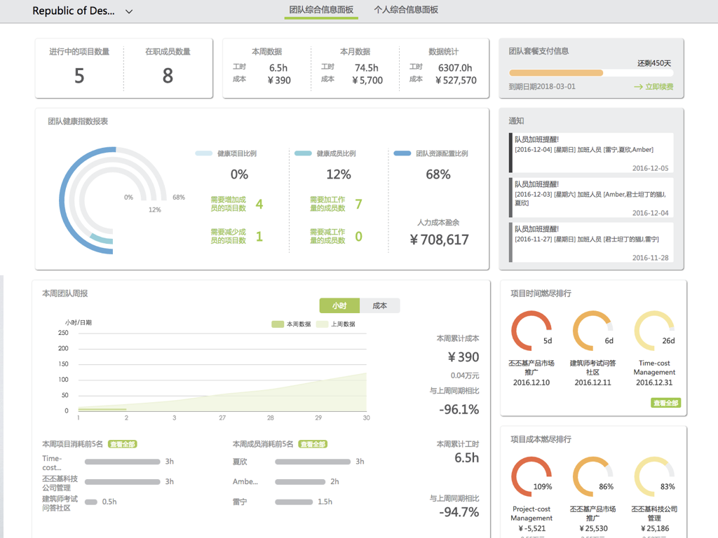The image size is (718, 538).
Task: Click 查看全部 in 项目时间燃尽排行
Action: click(665, 403)
